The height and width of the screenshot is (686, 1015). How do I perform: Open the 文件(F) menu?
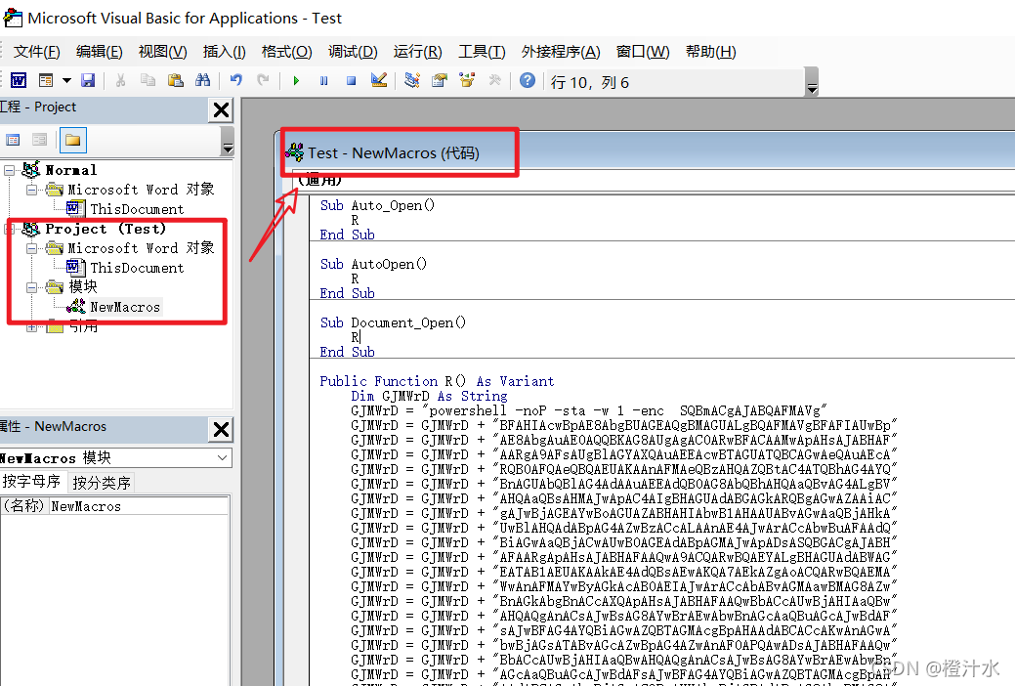tap(37, 52)
